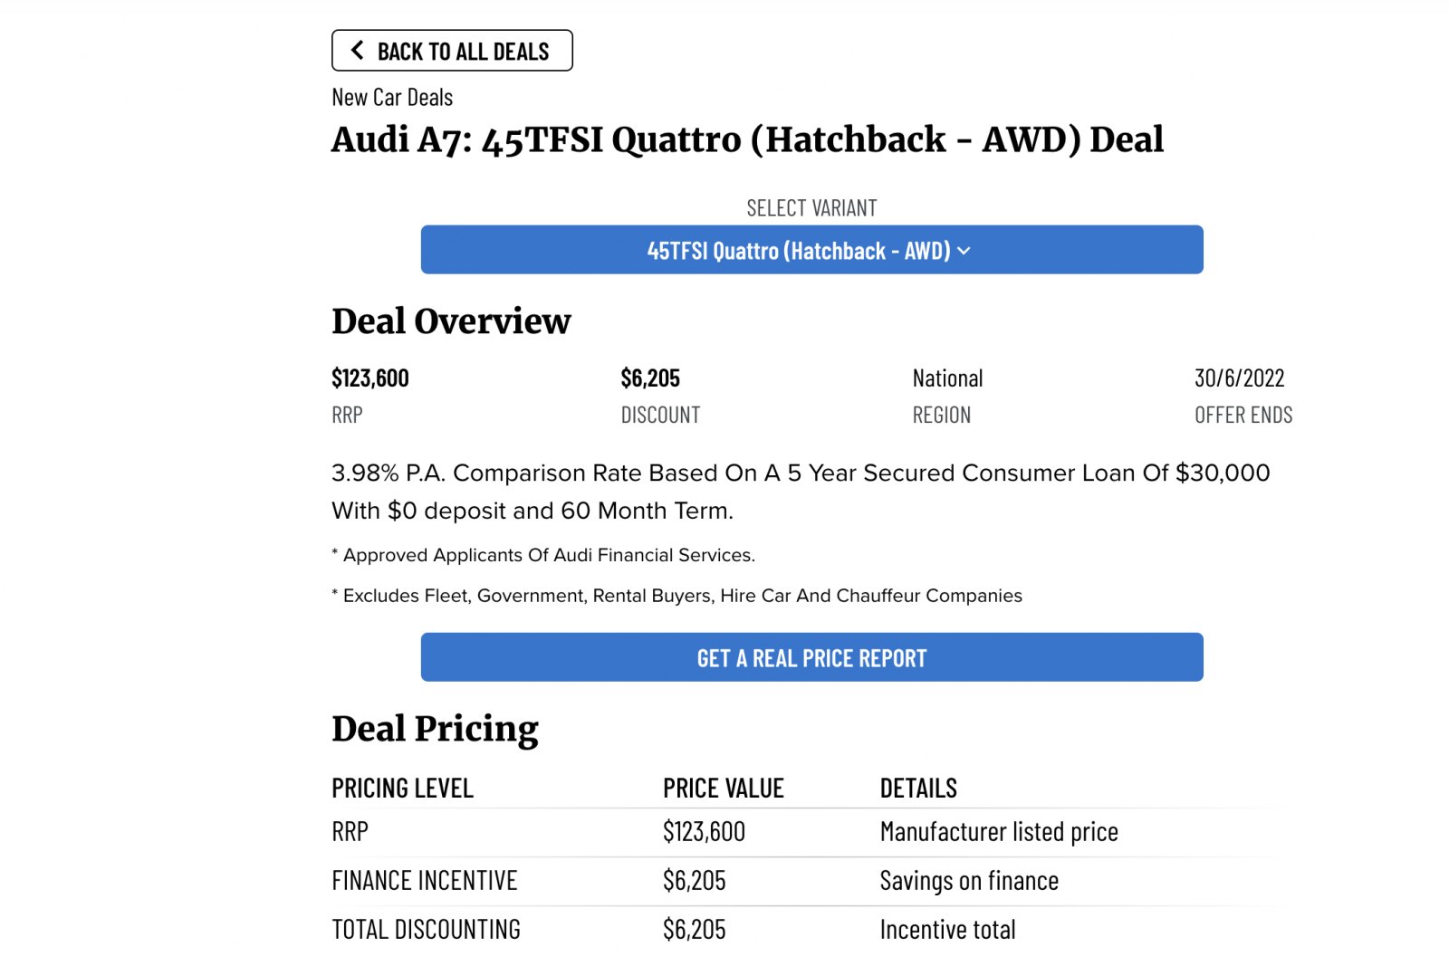
Task: Click the Audi A7 deal heading
Action: point(748,139)
